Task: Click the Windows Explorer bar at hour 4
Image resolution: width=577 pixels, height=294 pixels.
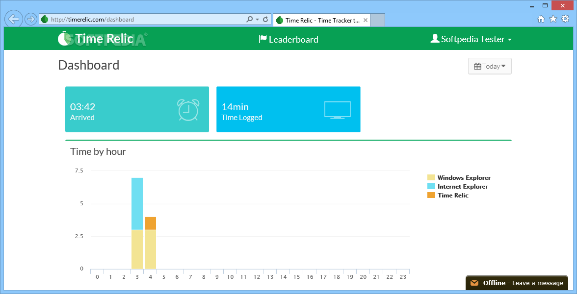Action: [150, 249]
